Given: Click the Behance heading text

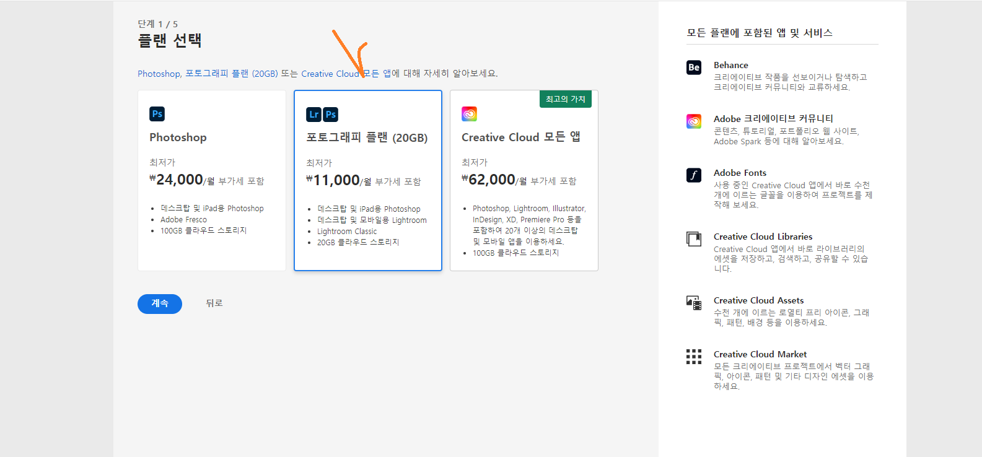Looking at the screenshot, I should 731,65.
